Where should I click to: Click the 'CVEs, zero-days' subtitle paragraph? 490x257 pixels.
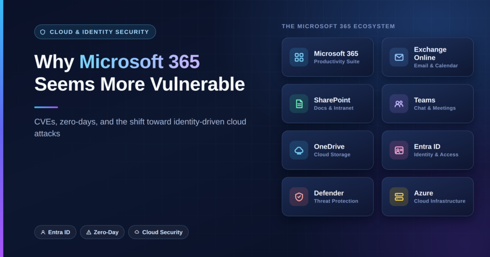coord(140,127)
